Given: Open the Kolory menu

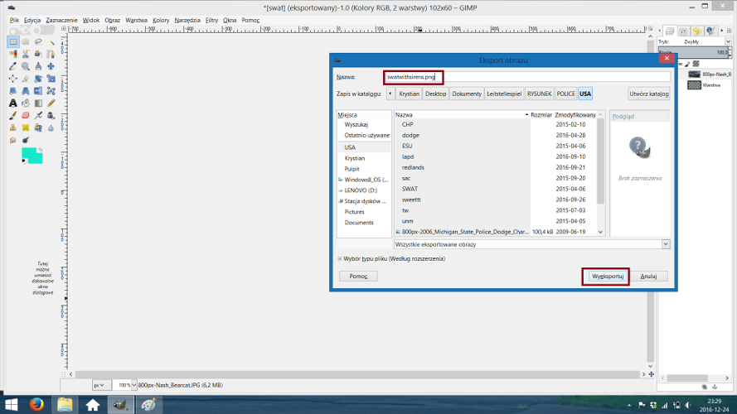Looking at the screenshot, I should tap(161, 20).
